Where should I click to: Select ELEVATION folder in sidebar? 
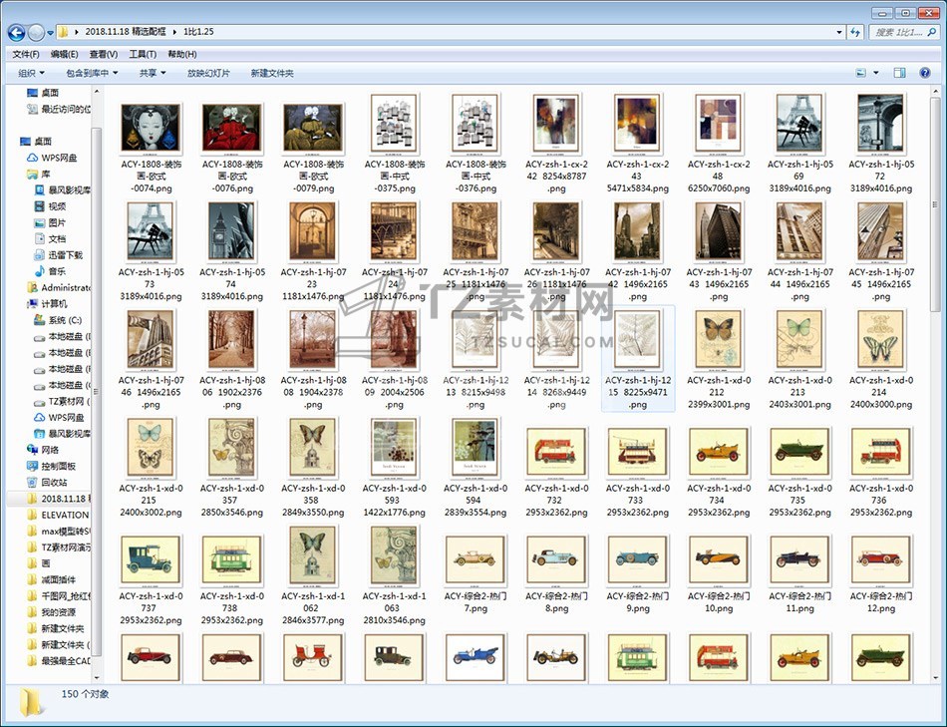(59, 515)
